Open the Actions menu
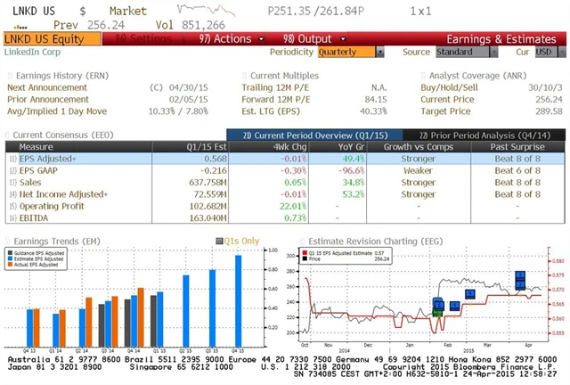This screenshot has width=570, height=385. (225, 39)
